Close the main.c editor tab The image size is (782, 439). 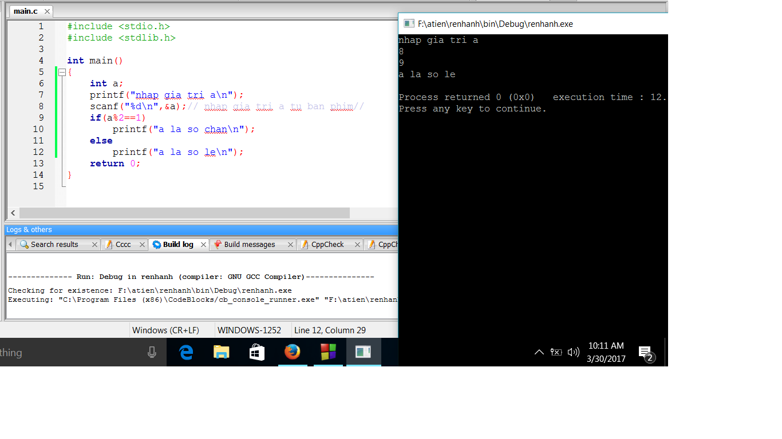[x=47, y=11]
